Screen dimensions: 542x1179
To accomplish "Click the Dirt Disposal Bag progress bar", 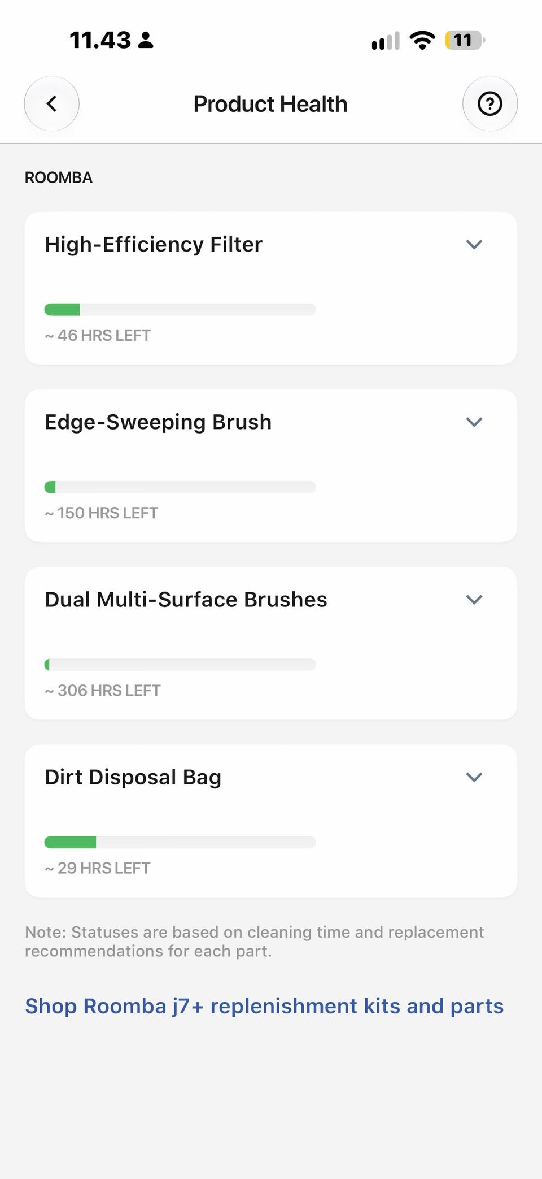I will [x=180, y=842].
